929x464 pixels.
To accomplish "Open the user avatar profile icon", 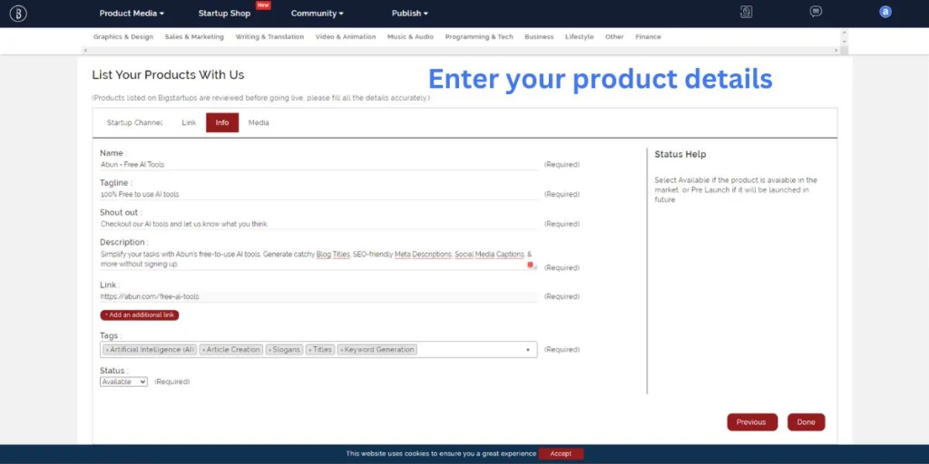I will (885, 12).
